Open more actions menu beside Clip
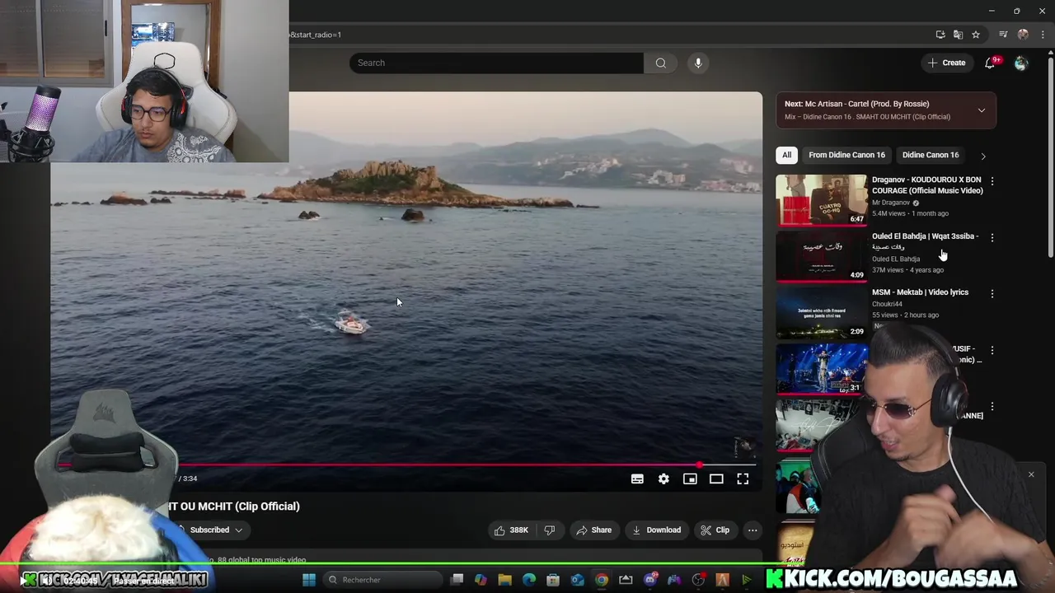The image size is (1055, 593). click(753, 530)
